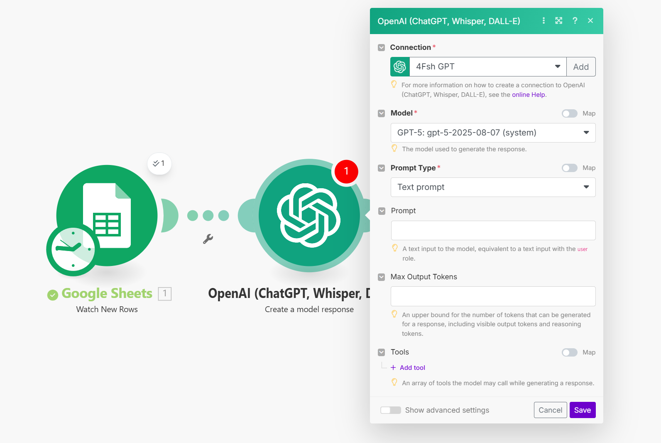This screenshot has width=661, height=443.
Task: Click the hint bulb under Tools
Action: 394,382
